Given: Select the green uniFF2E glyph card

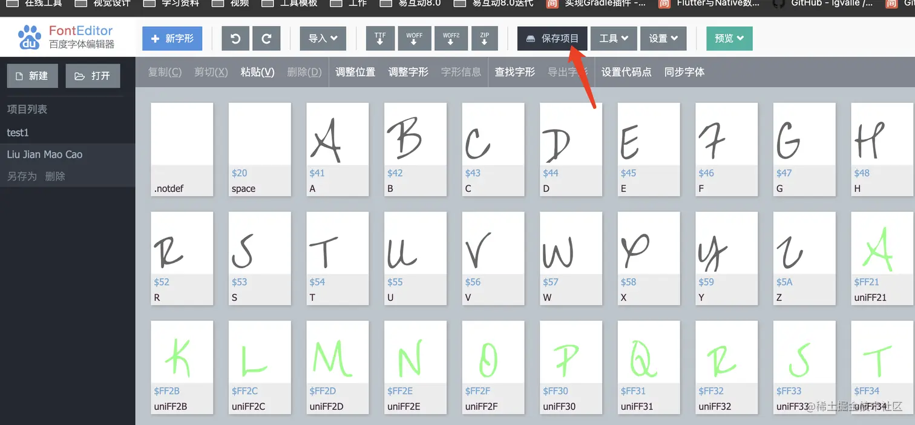Looking at the screenshot, I should [416, 367].
